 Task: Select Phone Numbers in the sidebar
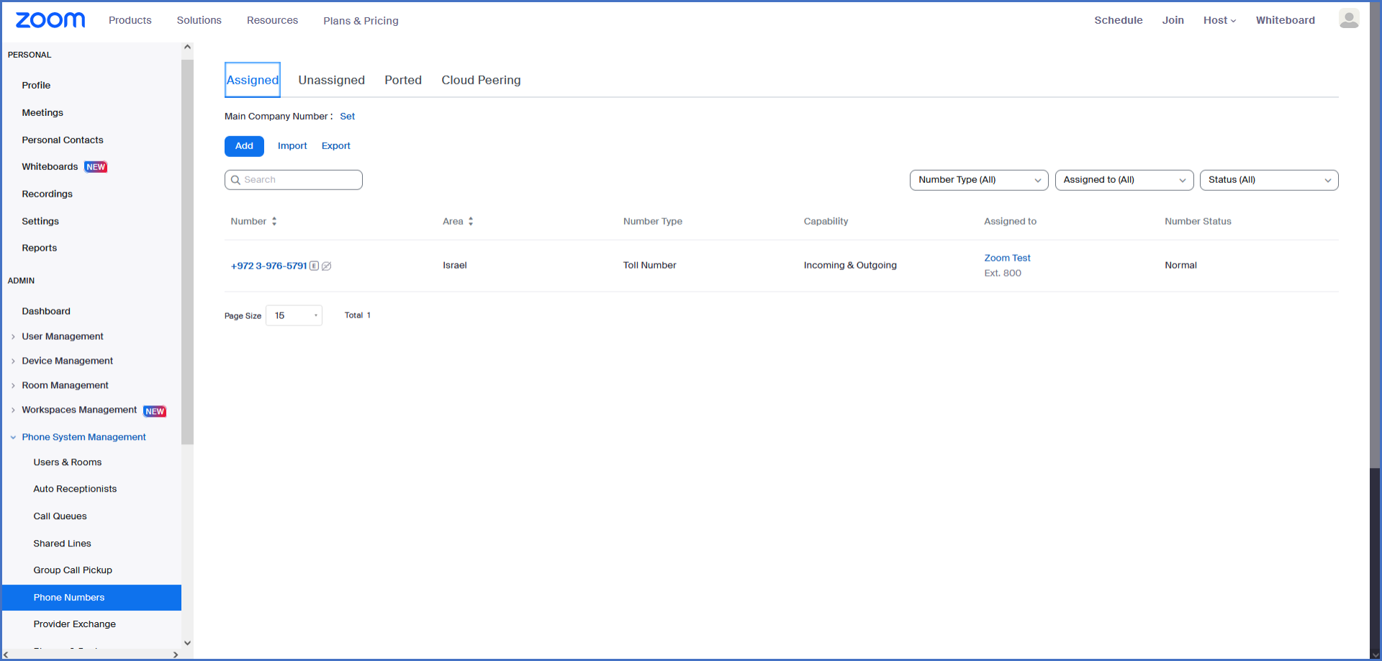(x=91, y=598)
